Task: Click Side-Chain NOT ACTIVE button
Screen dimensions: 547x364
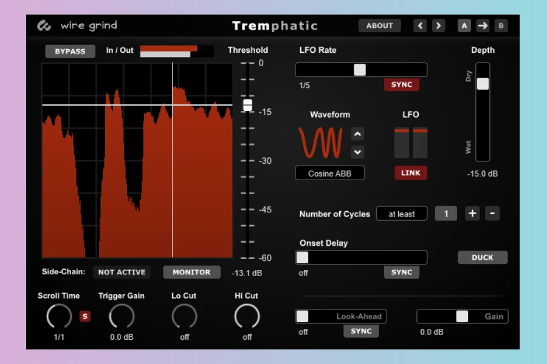Action: click(x=122, y=272)
